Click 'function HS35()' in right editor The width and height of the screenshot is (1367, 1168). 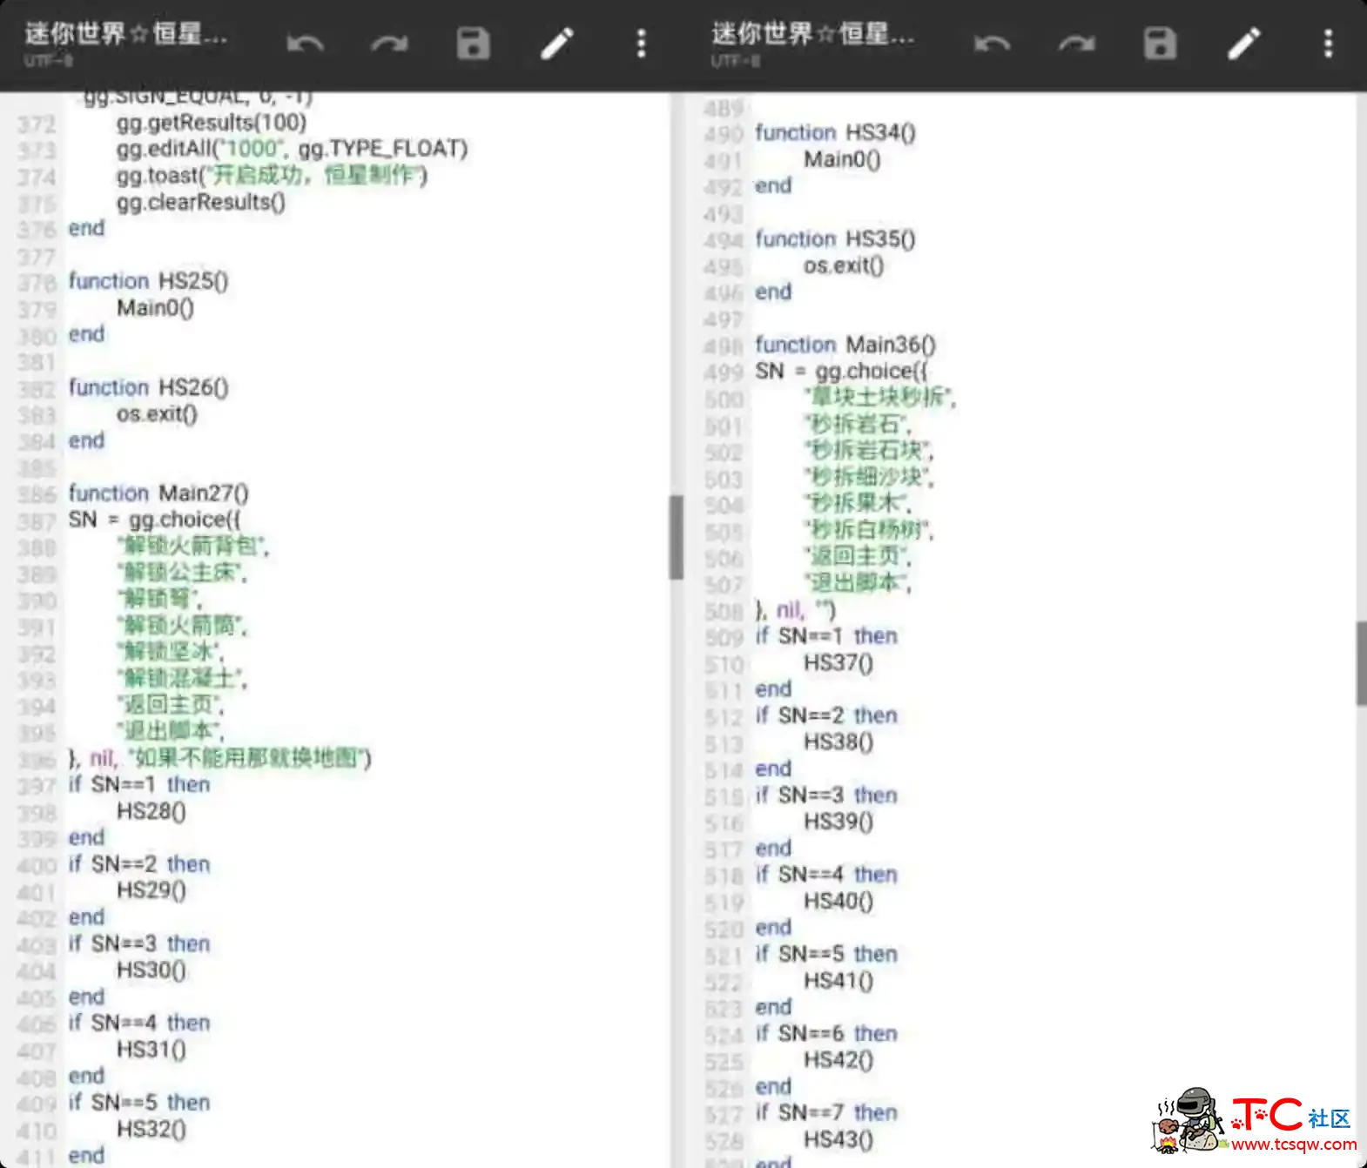(835, 238)
